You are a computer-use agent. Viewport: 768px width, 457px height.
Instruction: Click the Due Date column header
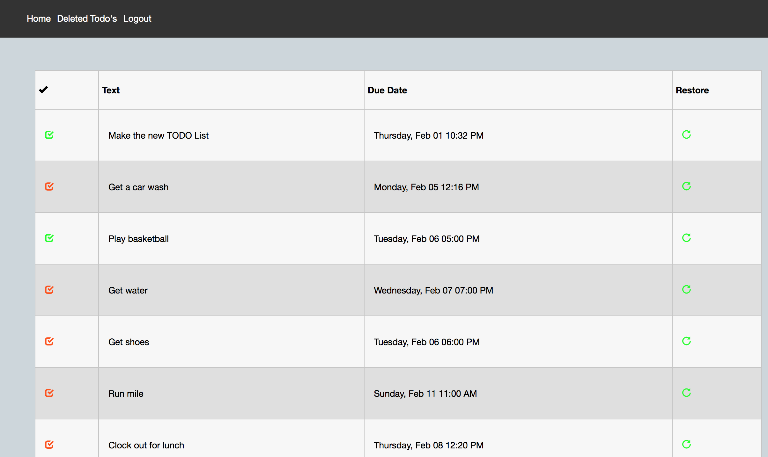387,90
